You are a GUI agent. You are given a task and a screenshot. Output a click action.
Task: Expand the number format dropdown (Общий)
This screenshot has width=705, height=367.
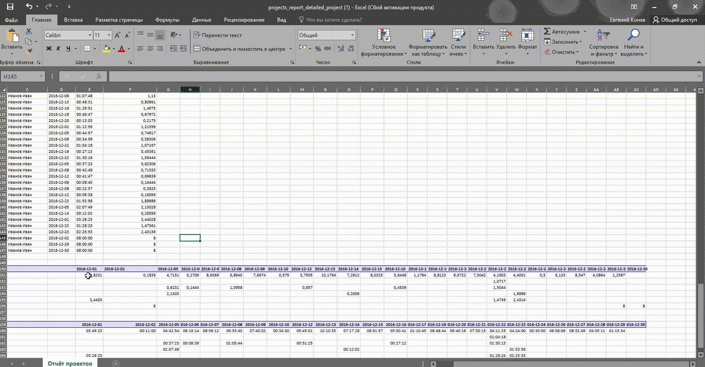pos(352,35)
